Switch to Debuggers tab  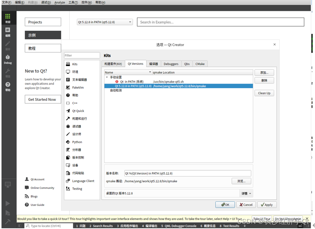pyautogui.click(x=171, y=64)
